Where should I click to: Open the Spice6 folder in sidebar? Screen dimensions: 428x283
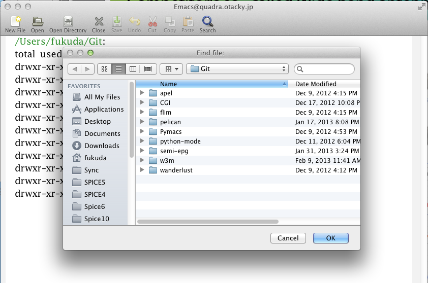[88, 207]
